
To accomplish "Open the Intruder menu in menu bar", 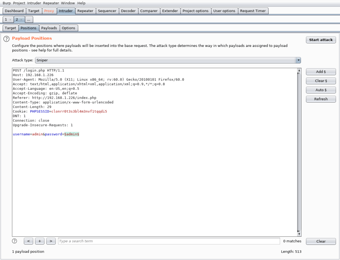I will pos(34,3).
